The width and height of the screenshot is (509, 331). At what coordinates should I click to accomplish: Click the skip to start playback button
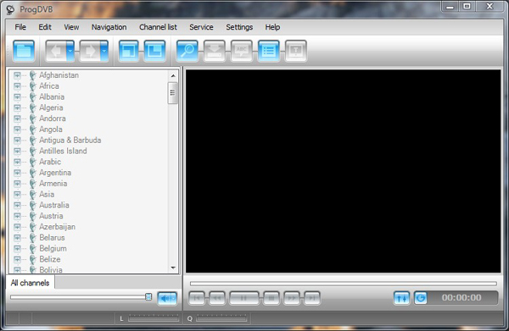[x=197, y=298]
